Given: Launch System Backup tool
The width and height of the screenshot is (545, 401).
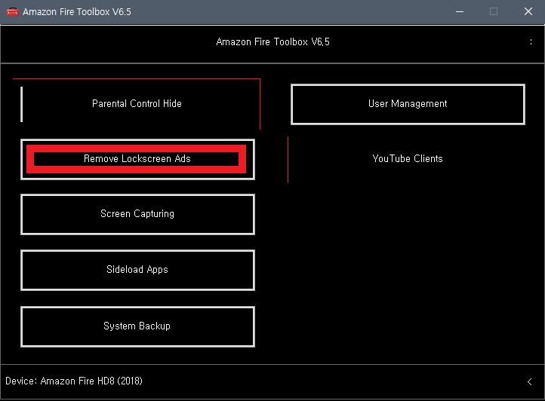Looking at the screenshot, I should pyautogui.click(x=137, y=326).
